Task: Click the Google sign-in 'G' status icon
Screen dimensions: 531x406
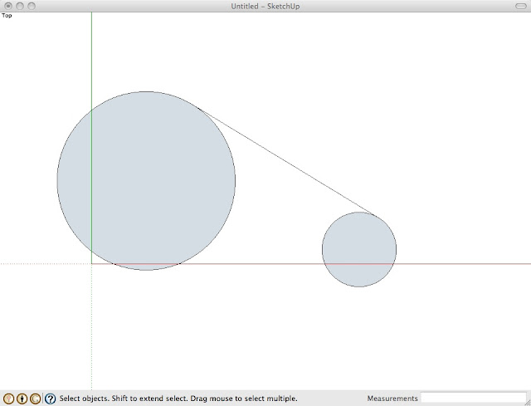Action: click(35, 399)
